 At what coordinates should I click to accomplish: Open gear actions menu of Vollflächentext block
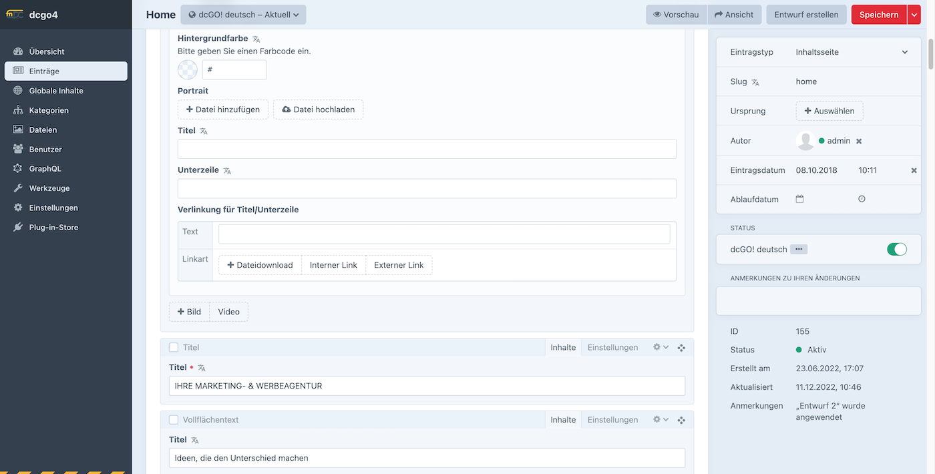(x=661, y=420)
